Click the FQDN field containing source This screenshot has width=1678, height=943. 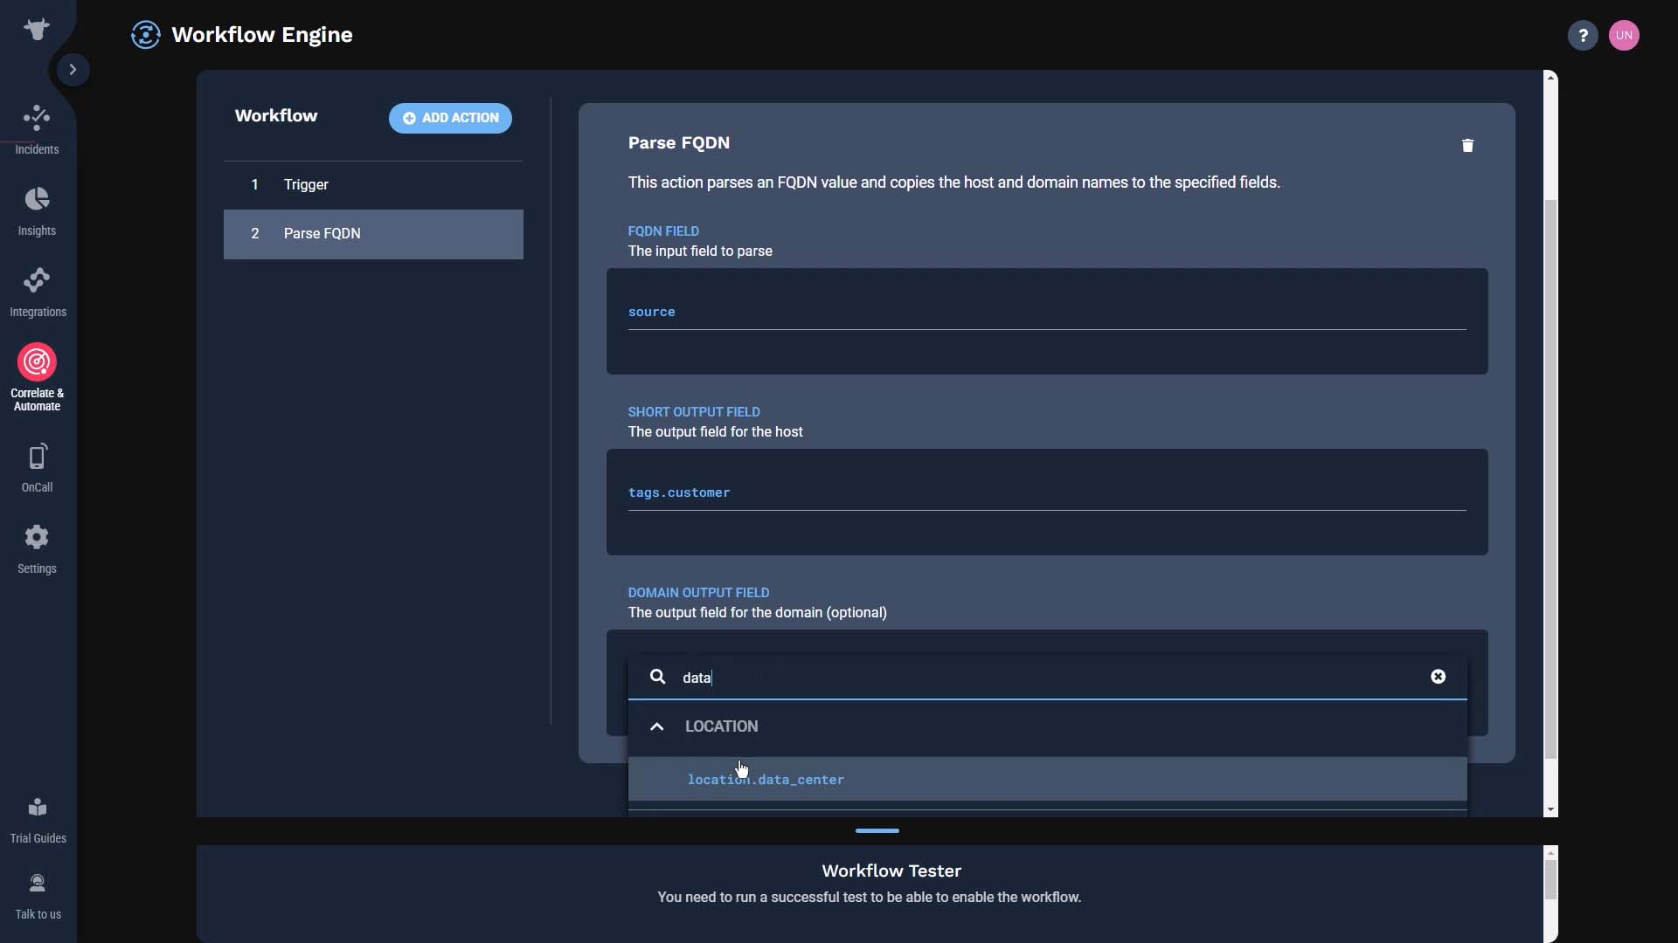(x=1047, y=312)
